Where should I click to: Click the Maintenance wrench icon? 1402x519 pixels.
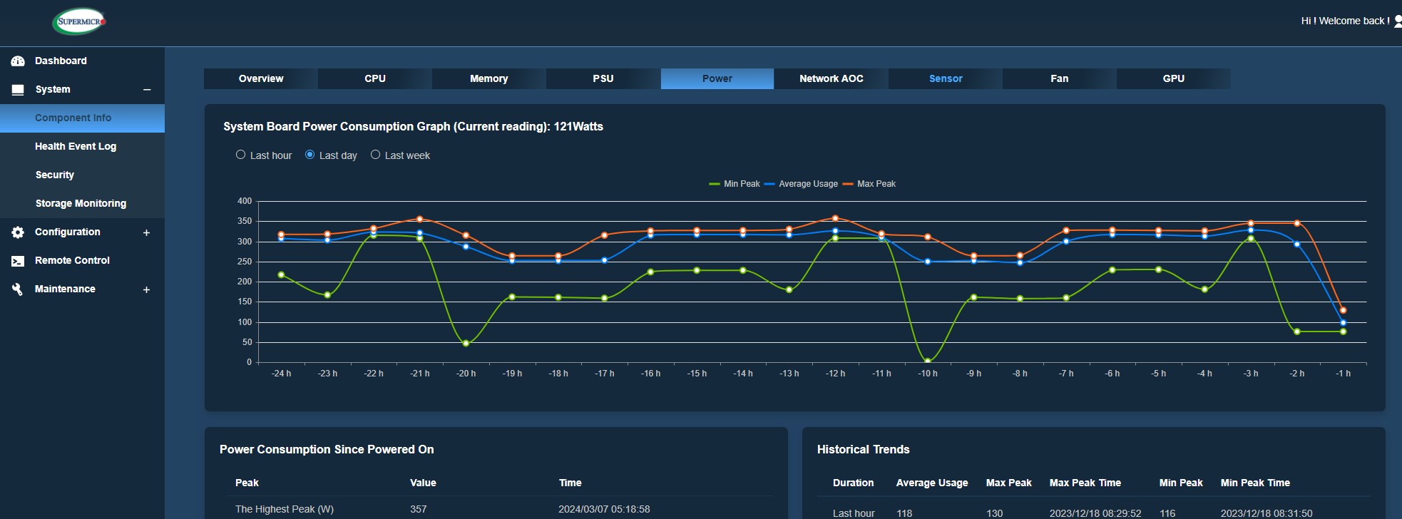pyautogui.click(x=18, y=289)
